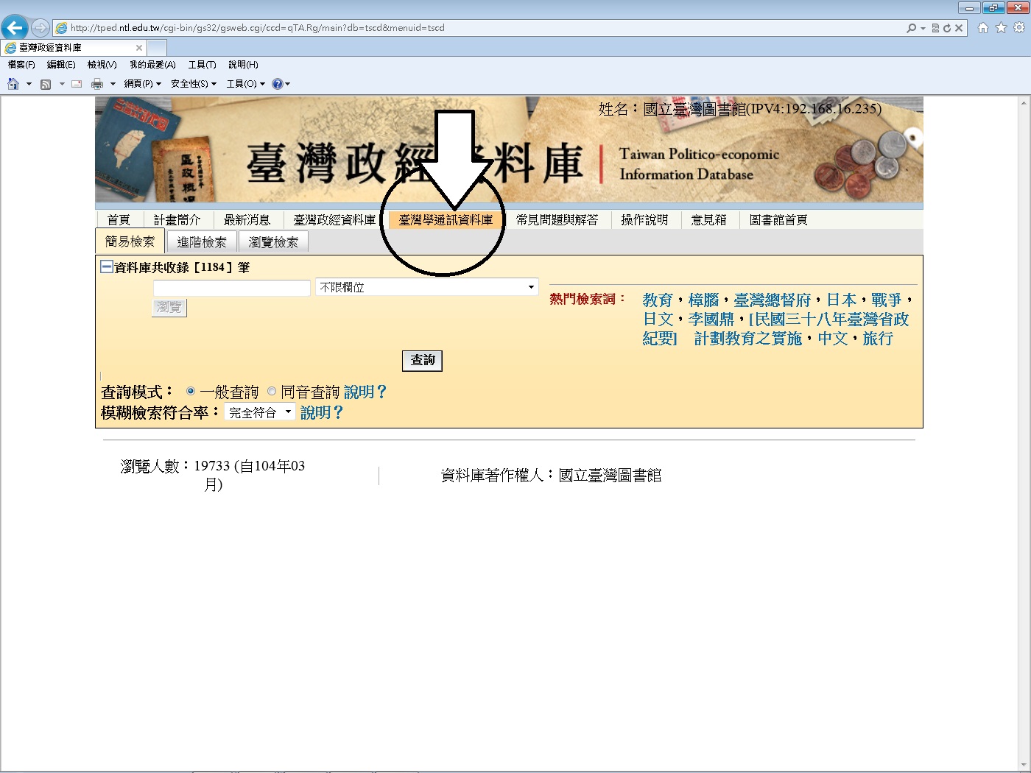This screenshot has width=1031, height=773.
Task: Go back to the previous page
Action: point(15,27)
